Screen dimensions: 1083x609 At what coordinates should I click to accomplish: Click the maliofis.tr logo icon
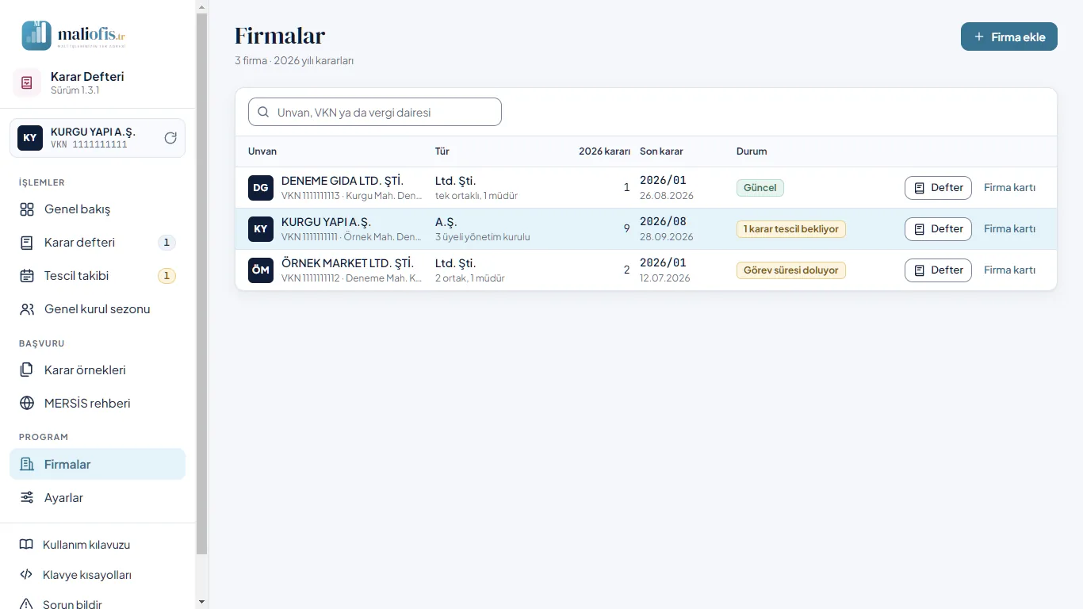[x=36, y=36]
